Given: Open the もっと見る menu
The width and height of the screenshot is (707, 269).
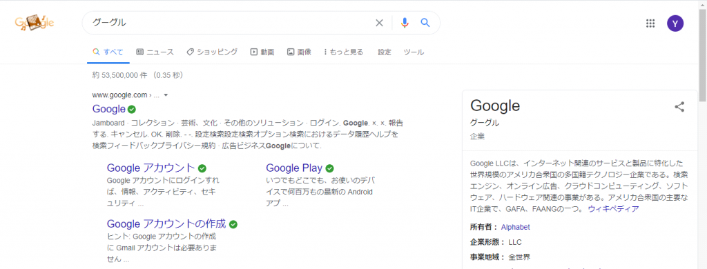Looking at the screenshot, I should click(x=343, y=52).
